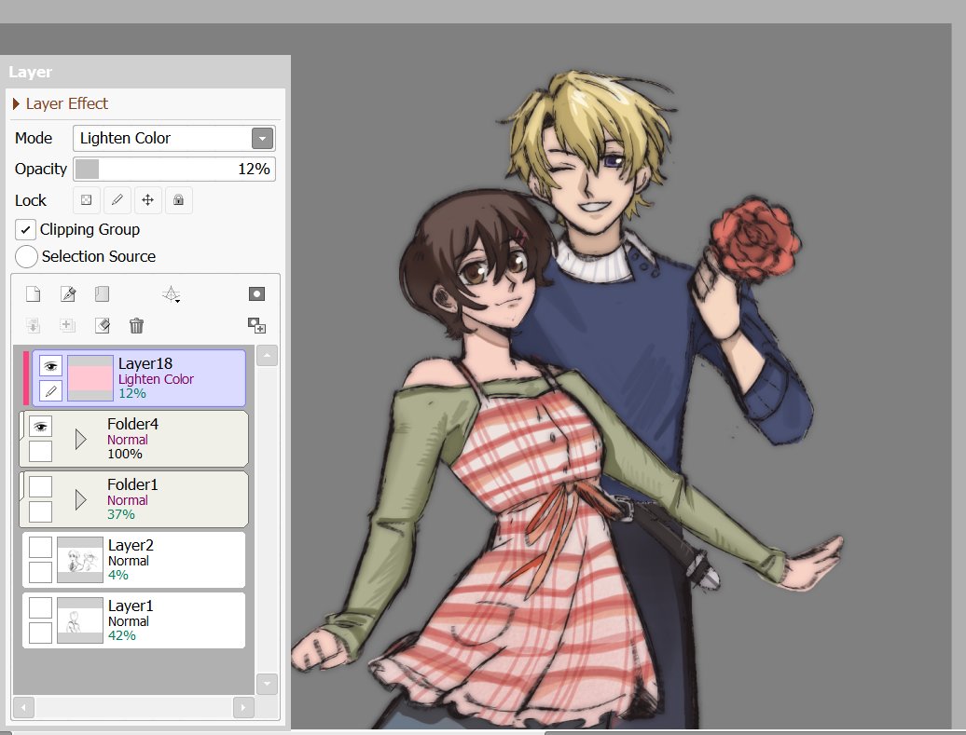Screen dimensions: 966x735
Task: Enable the Selection Source option
Action: tap(26, 256)
